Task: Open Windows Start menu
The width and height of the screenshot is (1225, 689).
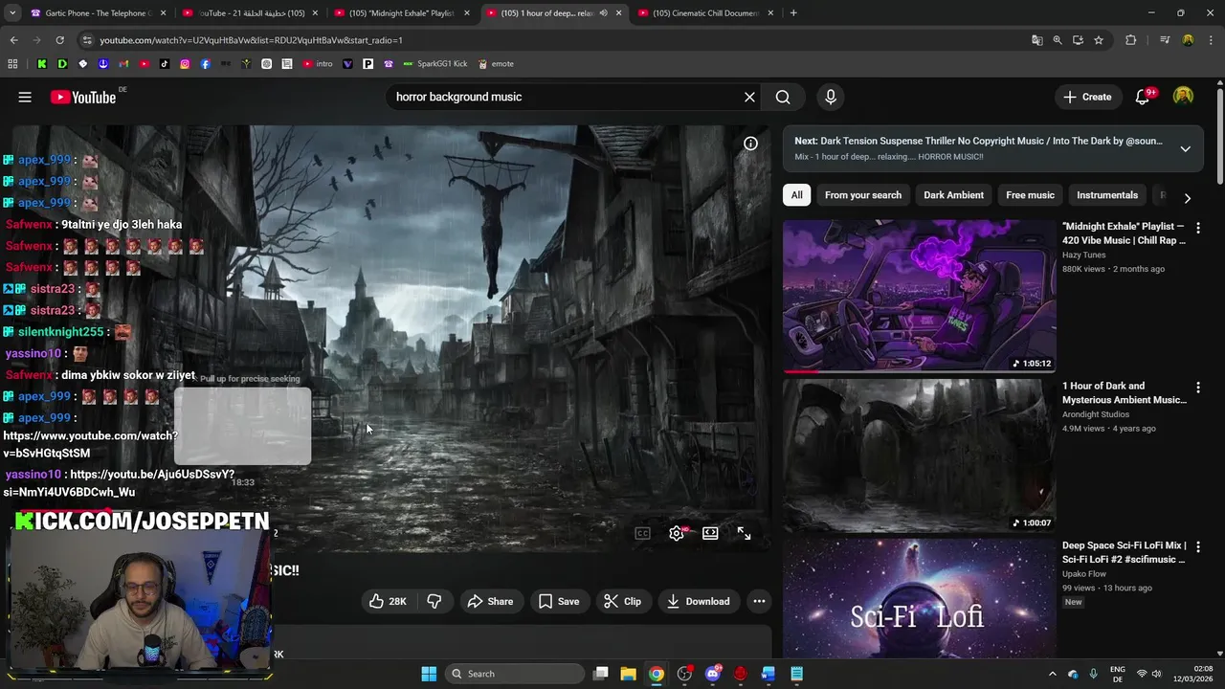Action: [429, 674]
